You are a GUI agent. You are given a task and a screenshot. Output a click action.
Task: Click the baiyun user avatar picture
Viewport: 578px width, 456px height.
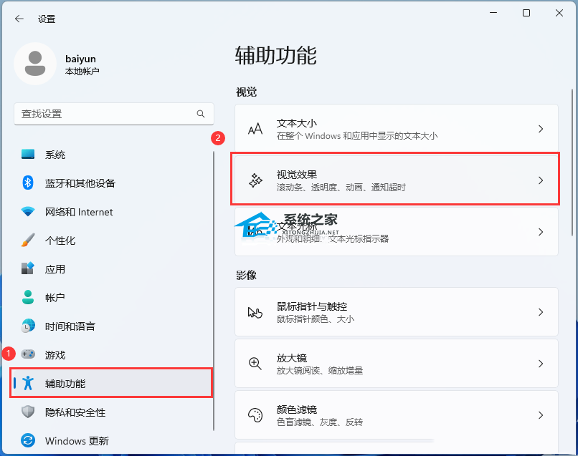35,63
